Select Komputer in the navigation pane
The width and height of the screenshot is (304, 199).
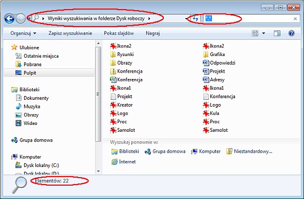pyautogui.click(x=26, y=157)
